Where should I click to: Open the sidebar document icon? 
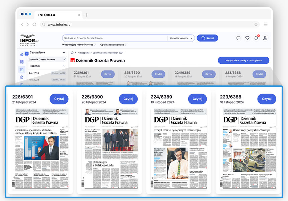(x=22, y=77)
